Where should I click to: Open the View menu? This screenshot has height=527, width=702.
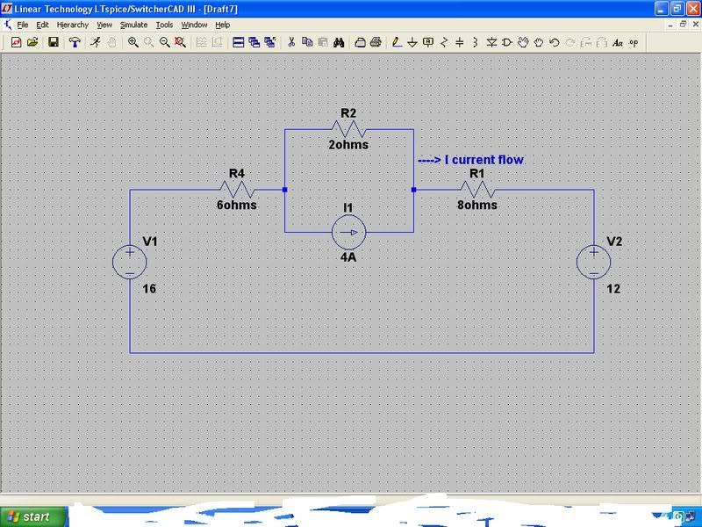pos(104,25)
